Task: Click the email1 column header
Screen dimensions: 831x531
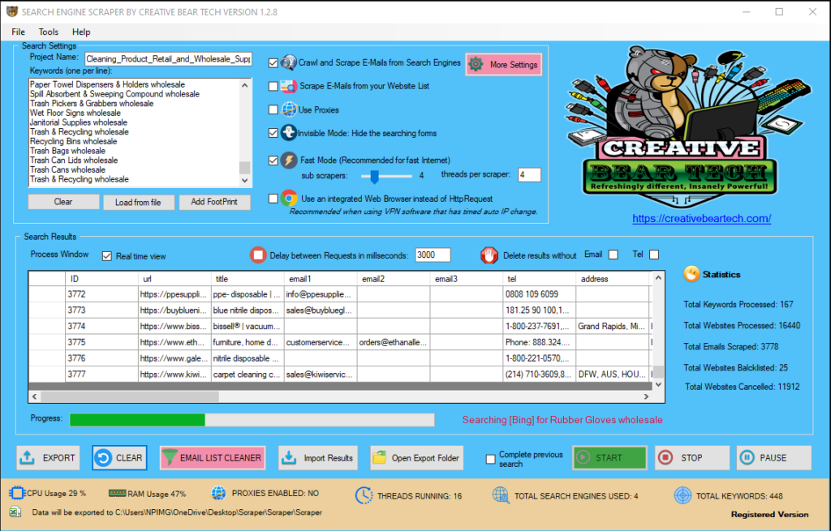Action: tap(321, 278)
